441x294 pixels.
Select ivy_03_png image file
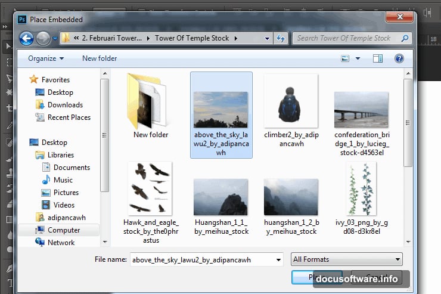[362, 199]
